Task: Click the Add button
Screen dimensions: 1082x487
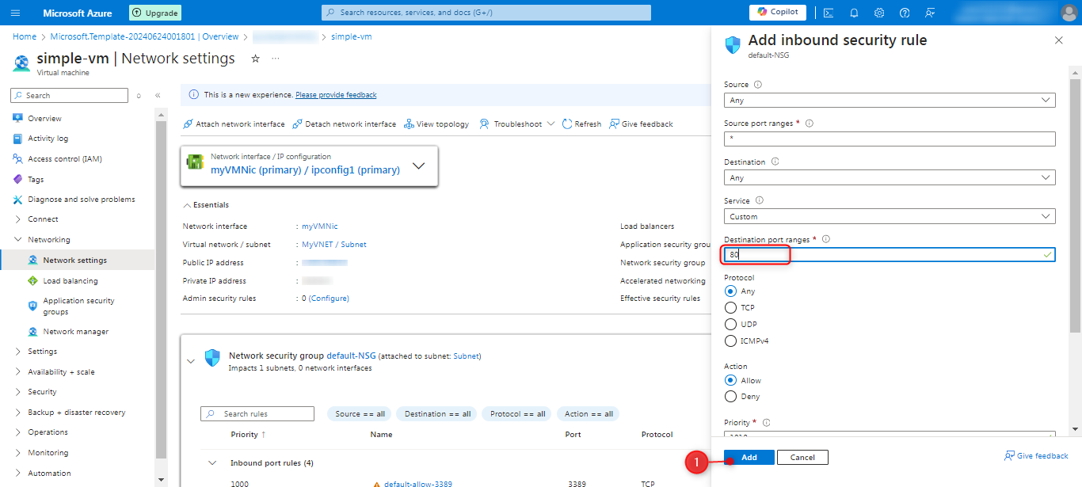Action: click(x=749, y=458)
